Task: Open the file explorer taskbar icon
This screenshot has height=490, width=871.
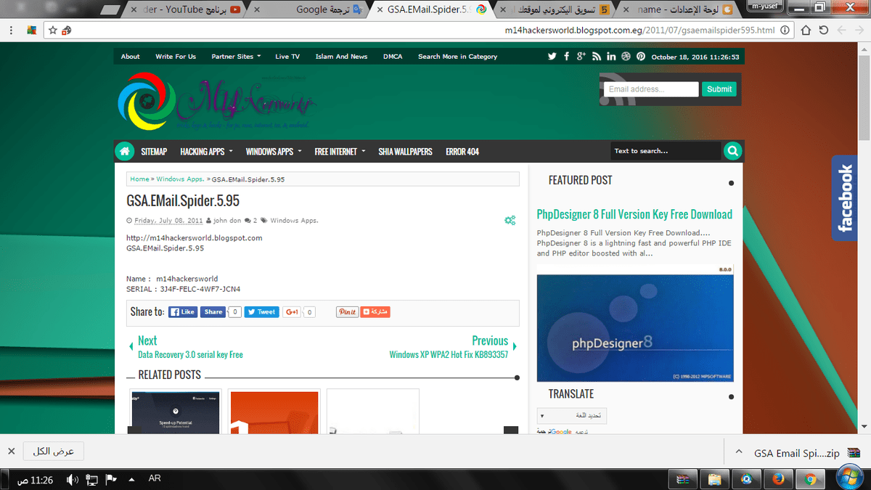Action: pyautogui.click(x=713, y=479)
